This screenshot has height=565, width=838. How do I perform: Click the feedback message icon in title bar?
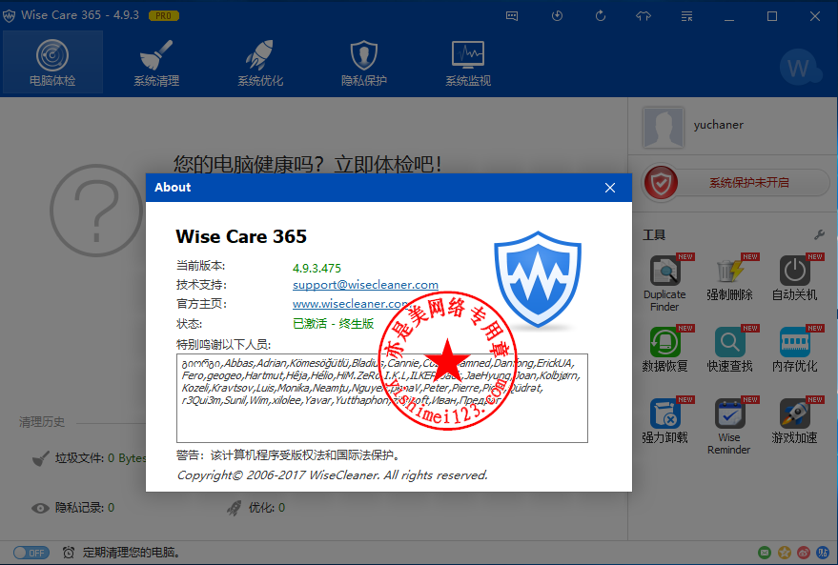point(512,16)
